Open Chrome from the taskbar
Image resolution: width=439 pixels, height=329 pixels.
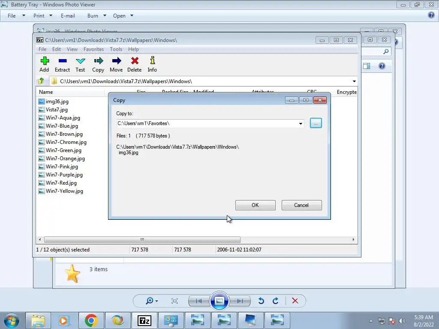(x=91, y=320)
